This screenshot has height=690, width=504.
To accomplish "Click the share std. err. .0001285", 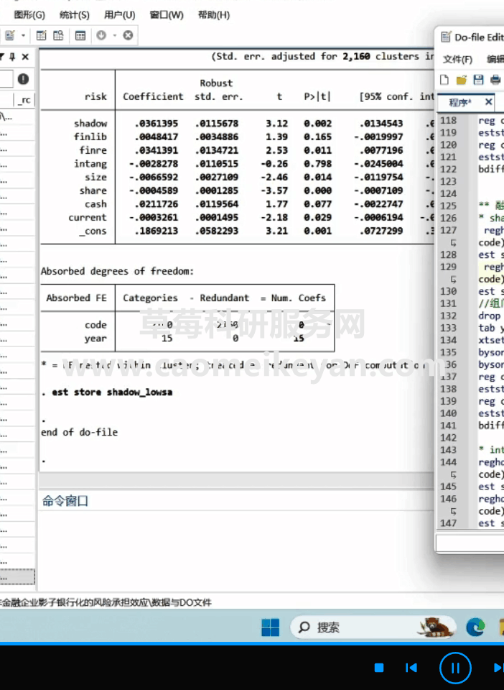I will click(216, 191).
